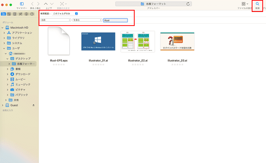Expand the ダウンロード folder chevron
This screenshot has width=266, height=163.
click(x=7, y=74)
